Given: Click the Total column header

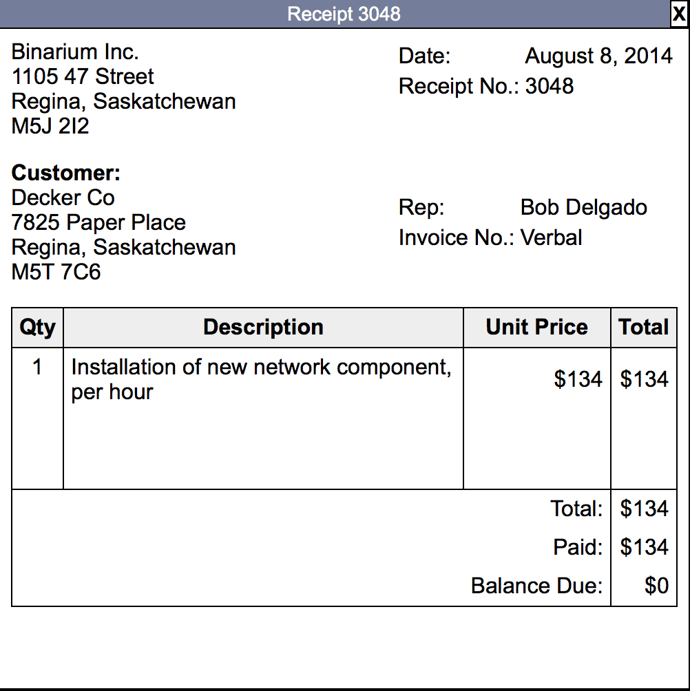Looking at the screenshot, I should pyautogui.click(x=644, y=327).
